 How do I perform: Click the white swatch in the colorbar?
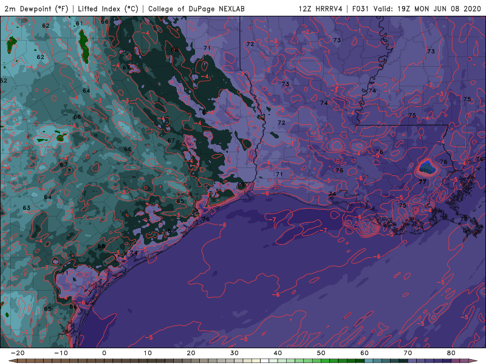(265, 361)
